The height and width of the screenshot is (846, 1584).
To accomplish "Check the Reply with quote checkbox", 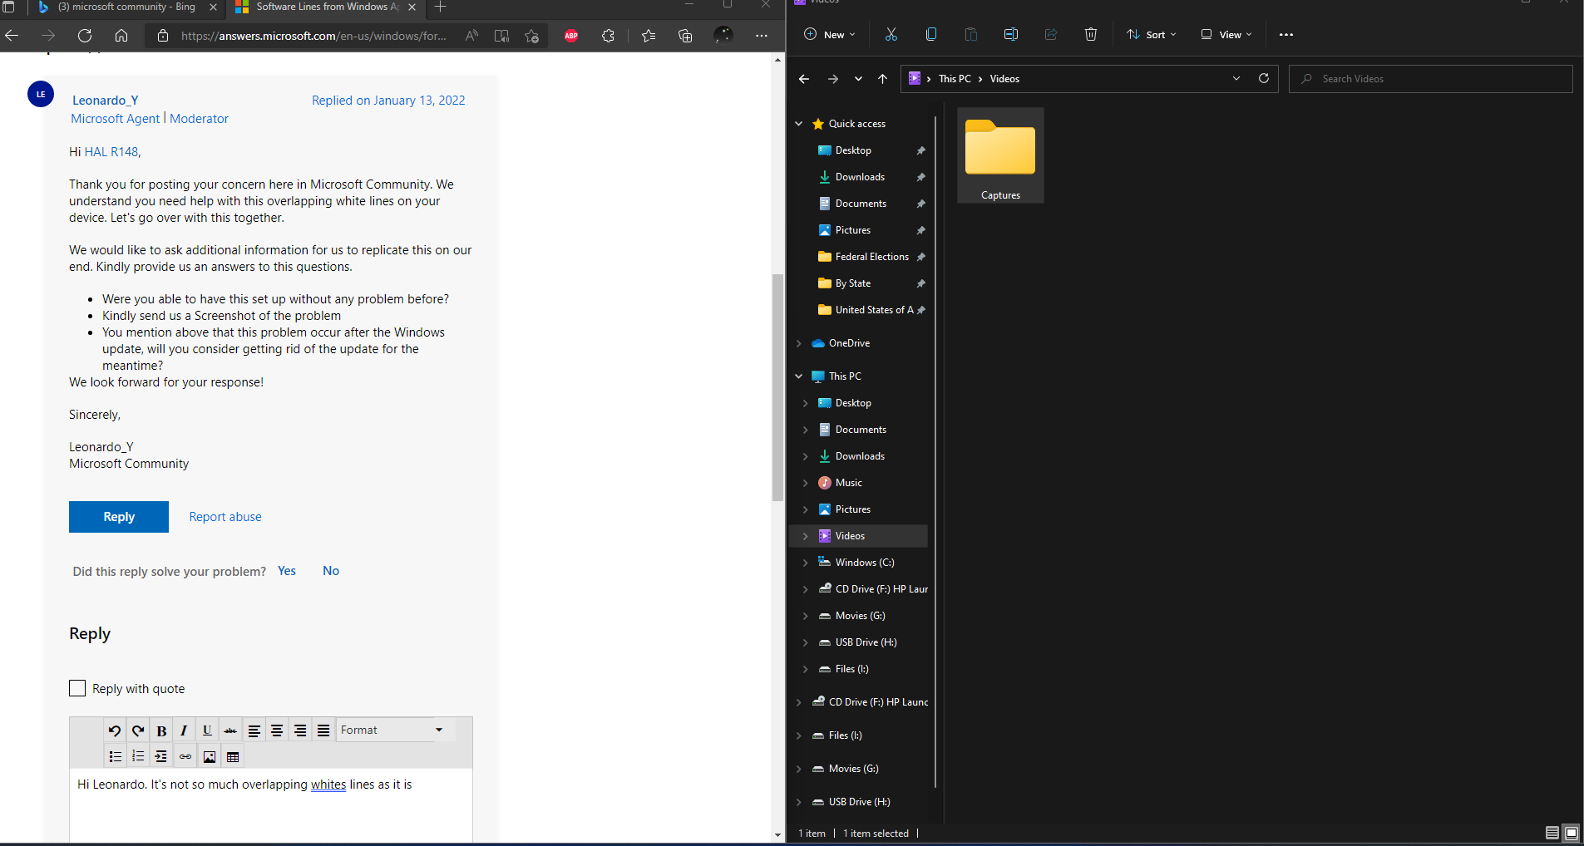I will pyautogui.click(x=77, y=688).
